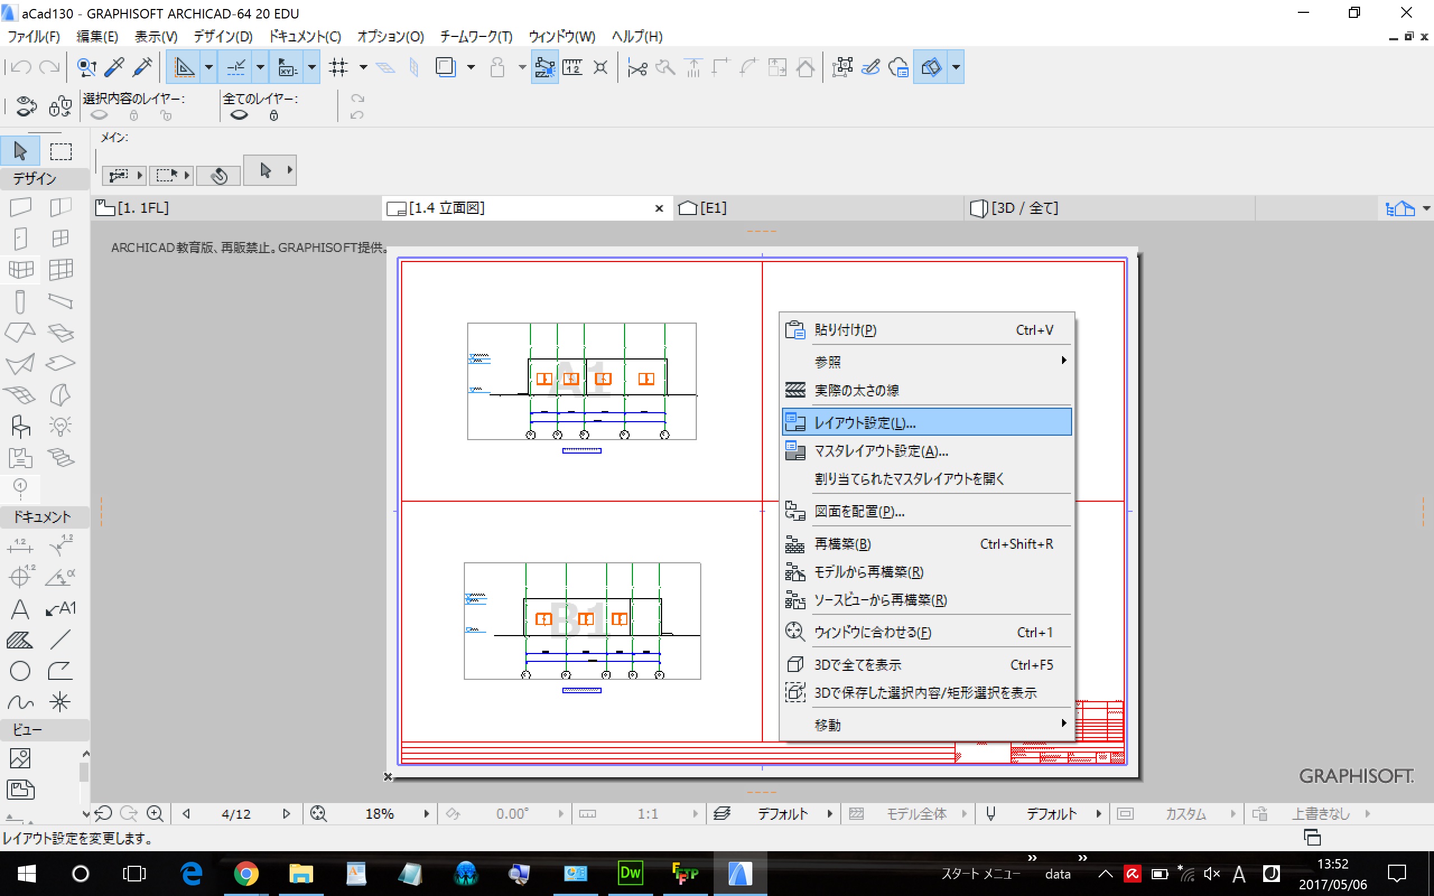Image resolution: width=1434 pixels, height=896 pixels.
Task: Open the tab bar overflow dropdown arrow
Action: coord(1426,208)
